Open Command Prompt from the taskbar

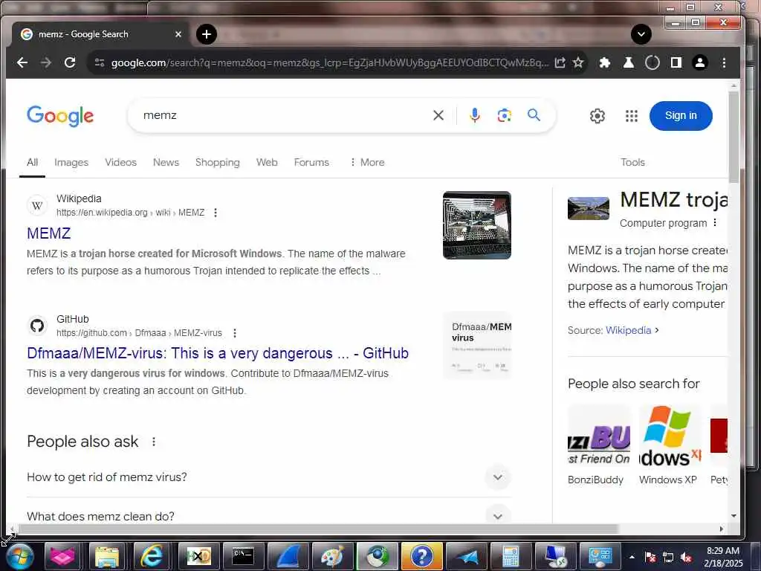click(x=242, y=556)
